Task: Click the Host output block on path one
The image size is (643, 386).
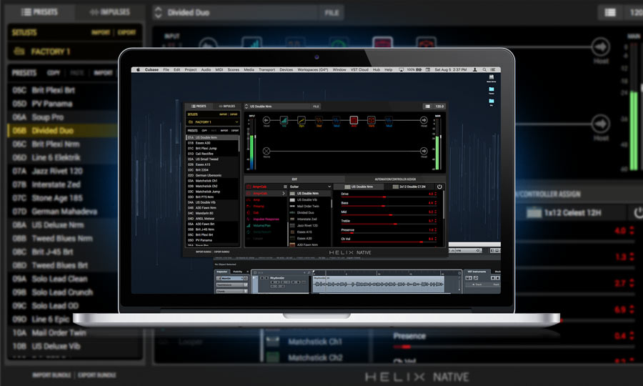Action: pyautogui.click(x=424, y=120)
